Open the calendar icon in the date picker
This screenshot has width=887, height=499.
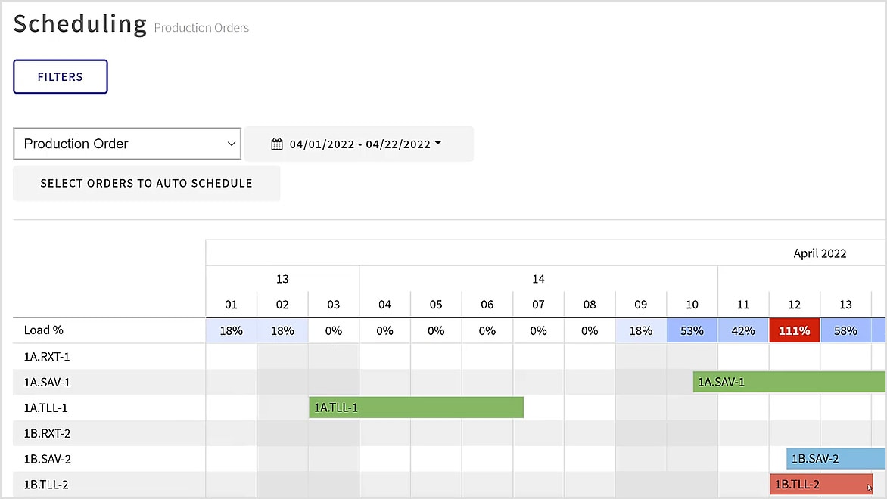(x=277, y=144)
